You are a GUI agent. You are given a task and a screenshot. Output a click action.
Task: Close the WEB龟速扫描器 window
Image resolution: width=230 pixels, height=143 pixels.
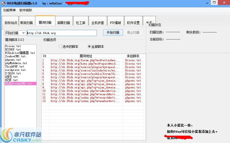tap(224, 3)
